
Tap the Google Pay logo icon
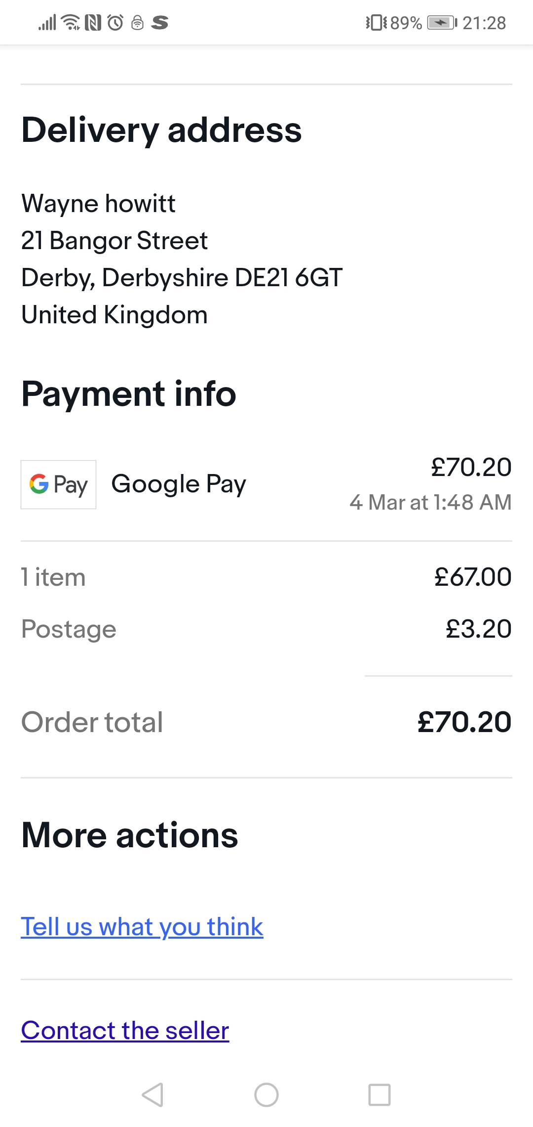[58, 484]
